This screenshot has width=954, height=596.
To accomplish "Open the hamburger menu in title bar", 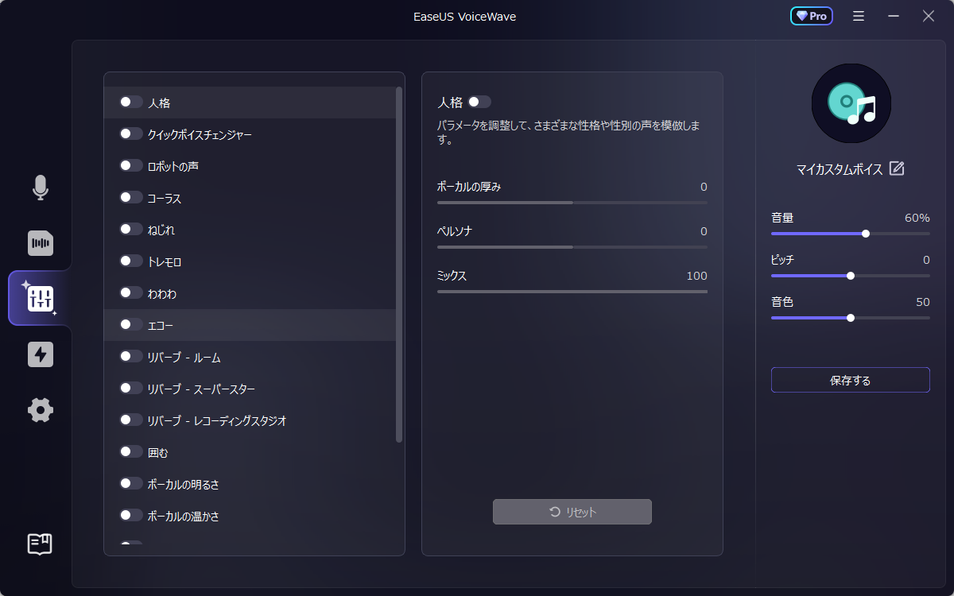I will click(x=859, y=16).
